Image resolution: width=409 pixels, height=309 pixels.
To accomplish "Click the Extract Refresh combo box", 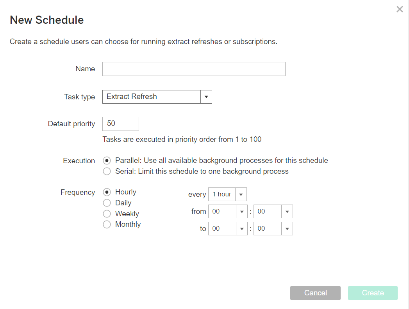I will [152, 97].
